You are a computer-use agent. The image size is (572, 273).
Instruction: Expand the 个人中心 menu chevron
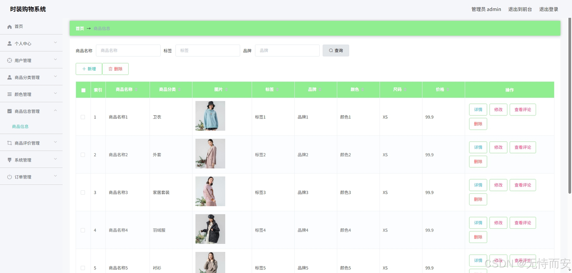coord(55,42)
